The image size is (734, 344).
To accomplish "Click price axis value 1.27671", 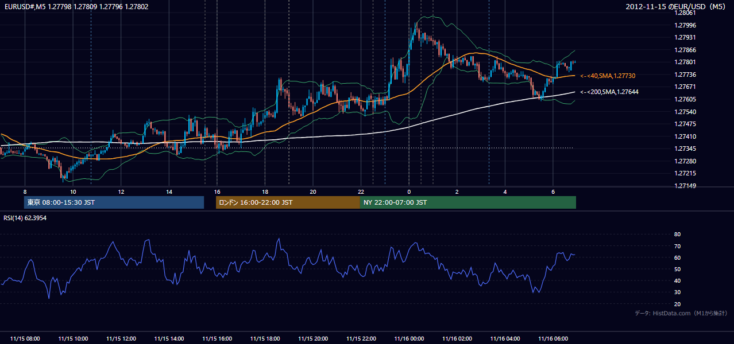I will click(685, 87).
